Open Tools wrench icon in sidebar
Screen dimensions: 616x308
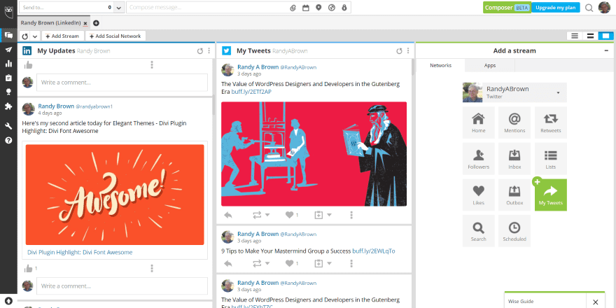[x=8, y=126]
